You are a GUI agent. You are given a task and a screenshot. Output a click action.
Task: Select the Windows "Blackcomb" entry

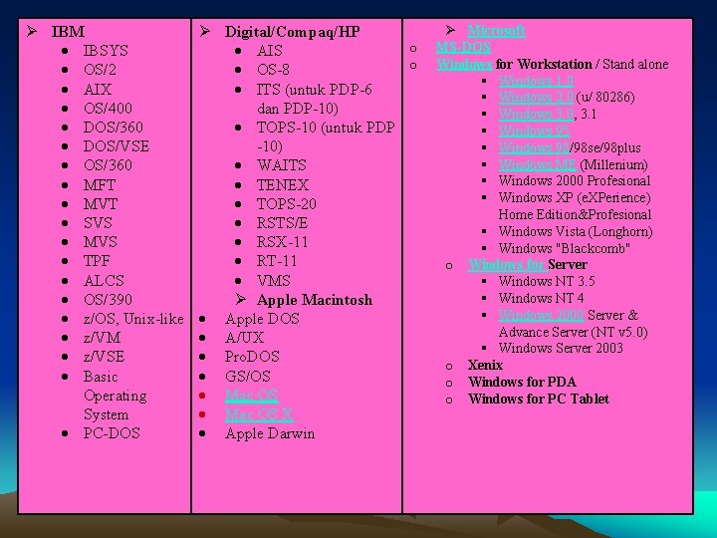[x=565, y=248]
